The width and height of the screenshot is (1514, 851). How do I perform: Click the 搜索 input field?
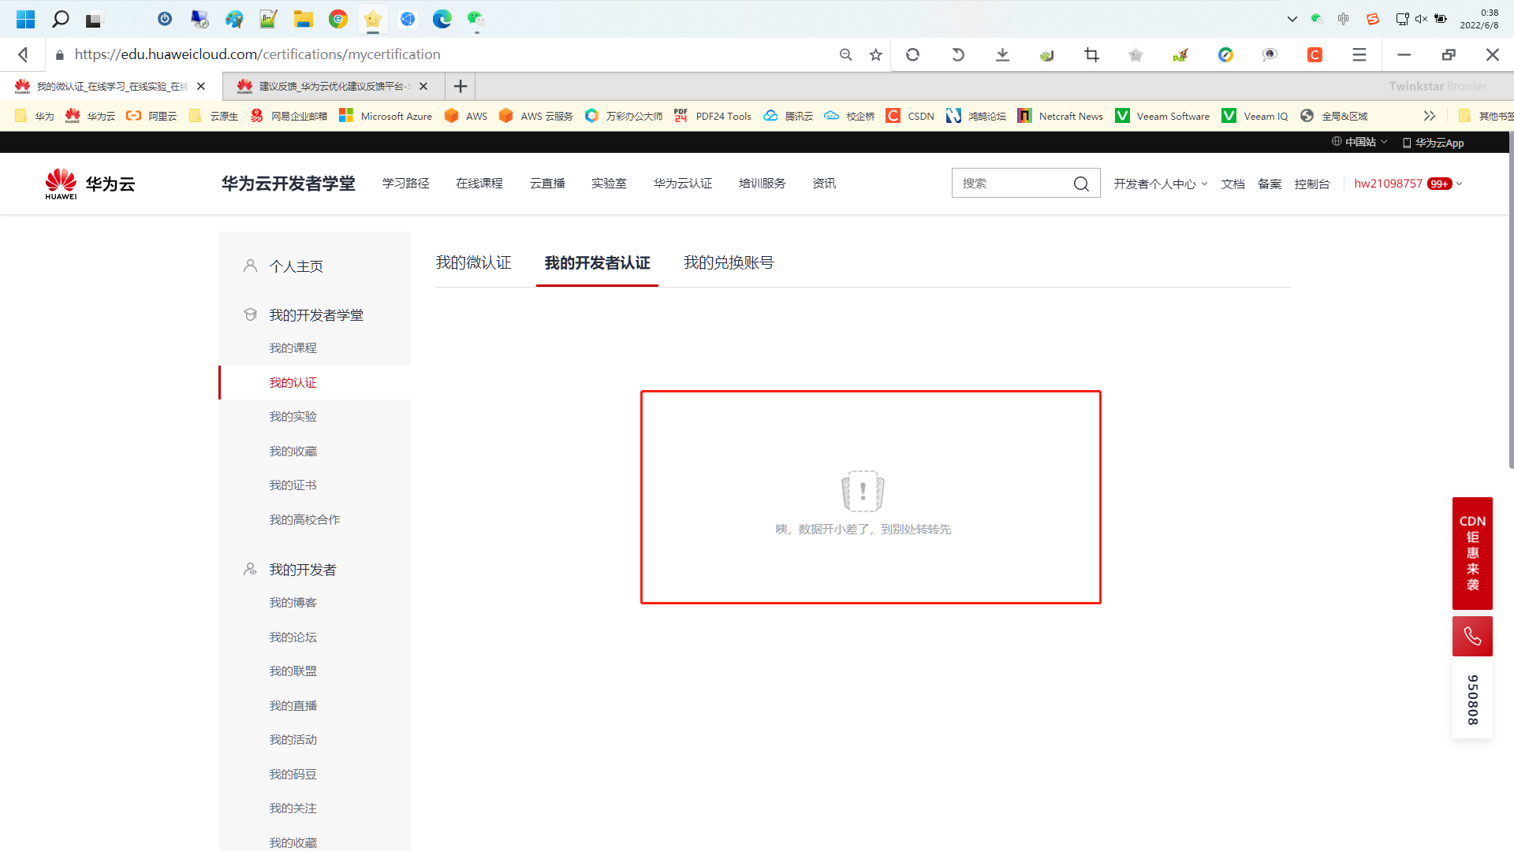pos(1009,184)
